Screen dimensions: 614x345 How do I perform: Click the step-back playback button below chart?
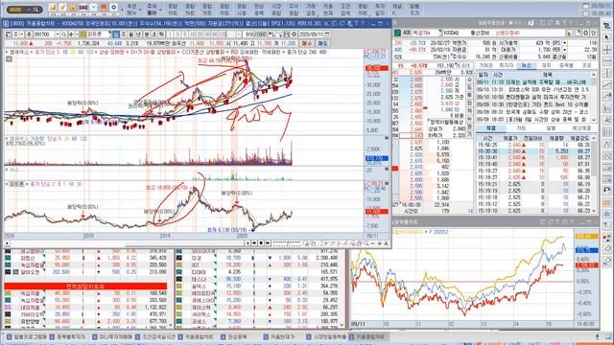pos(253,243)
